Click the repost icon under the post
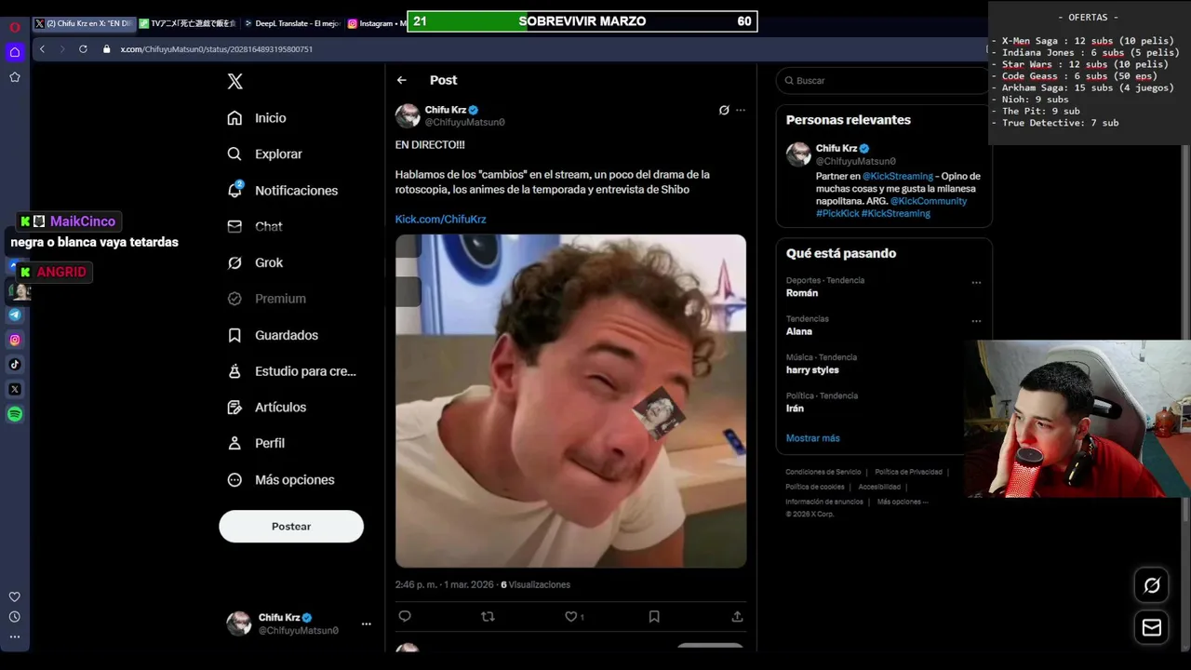The width and height of the screenshot is (1191, 670). click(488, 616)
